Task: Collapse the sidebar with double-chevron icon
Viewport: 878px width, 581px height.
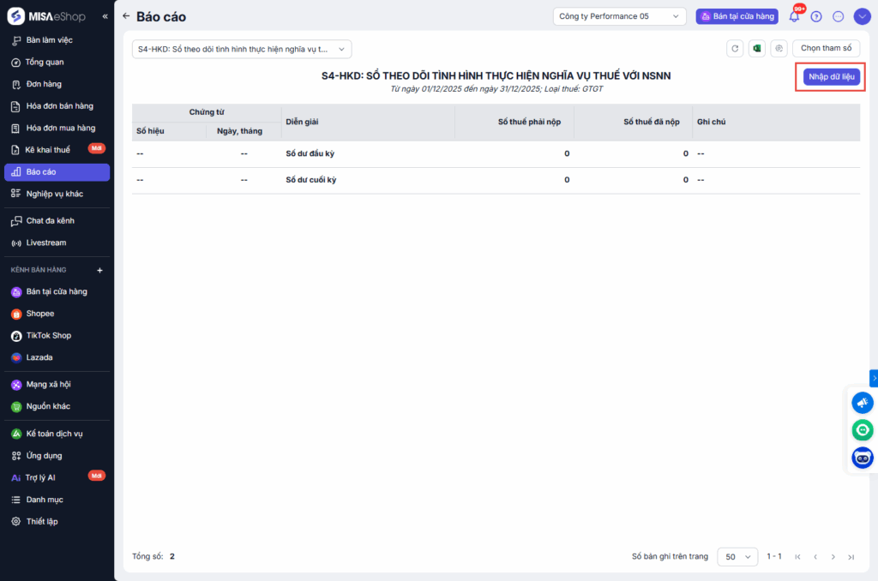Action: point(105,17)
